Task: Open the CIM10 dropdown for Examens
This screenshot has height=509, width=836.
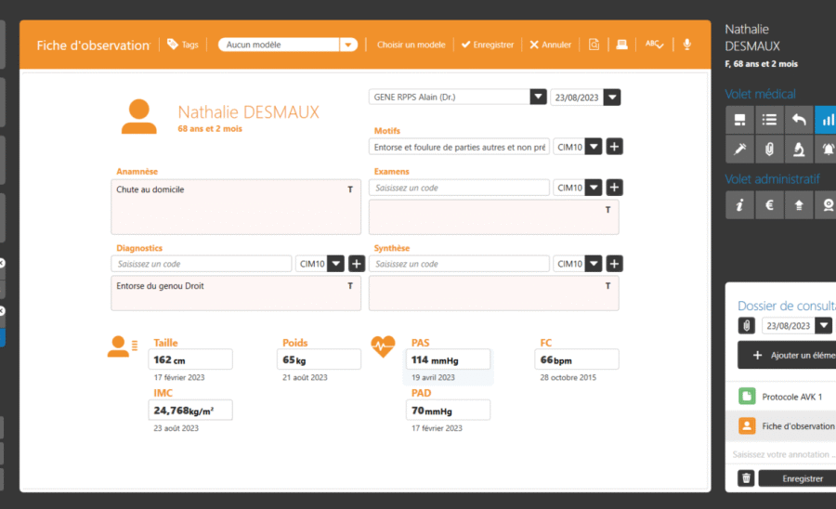Action: (x=594, y=188)
